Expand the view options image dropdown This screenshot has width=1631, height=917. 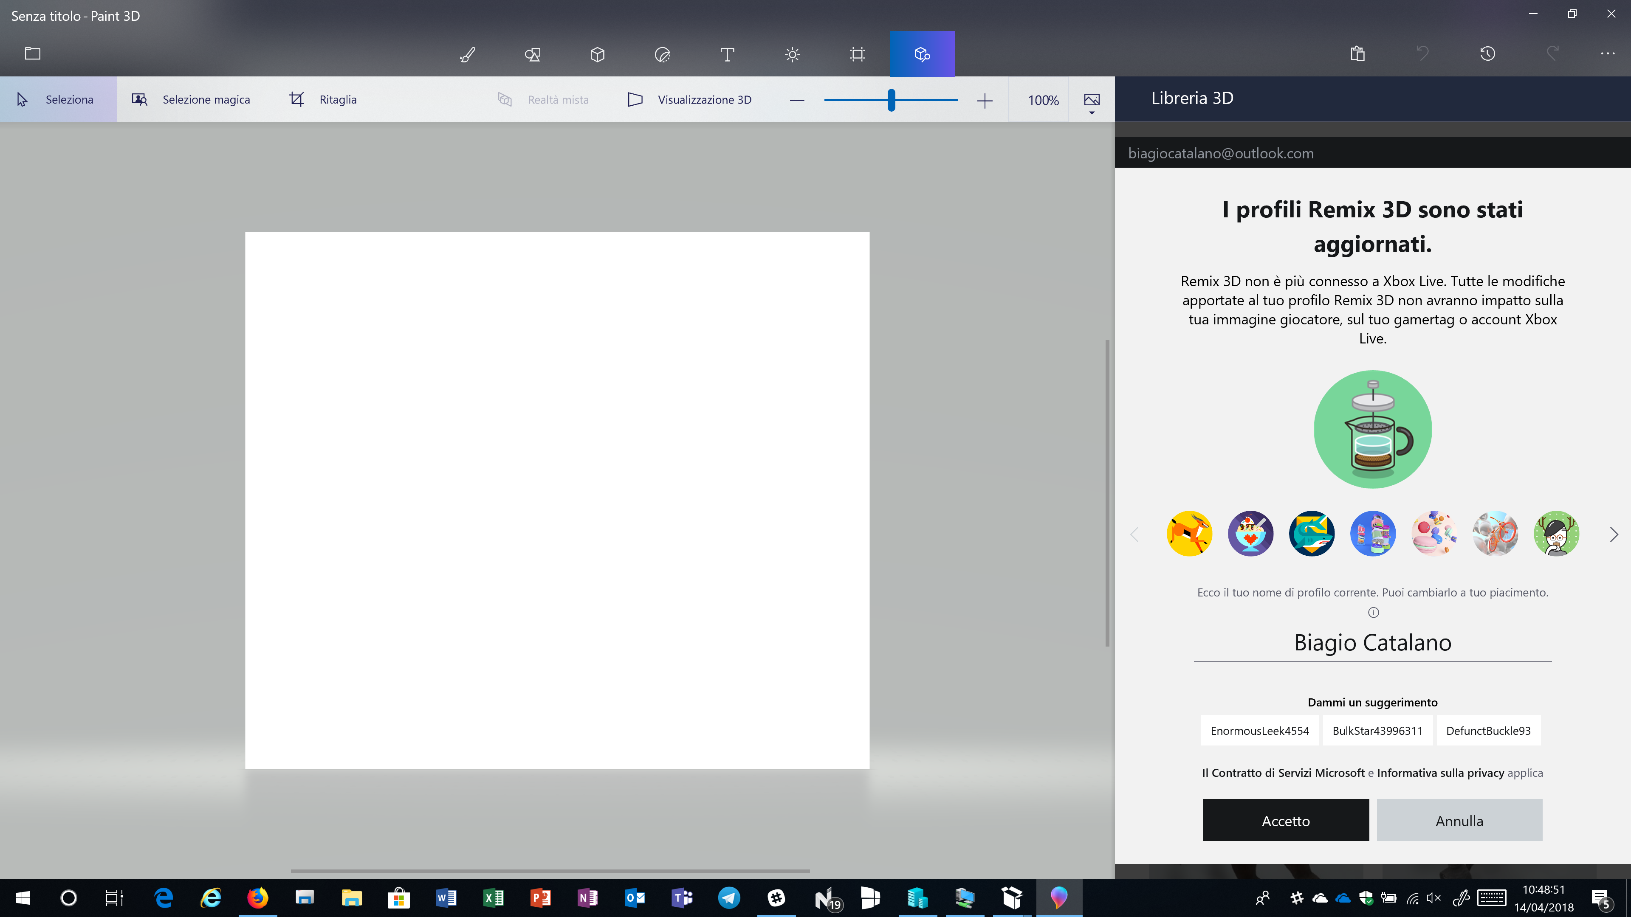pos(1092,101)
